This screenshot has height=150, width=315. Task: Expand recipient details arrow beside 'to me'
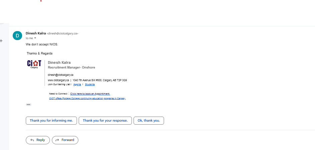coord(35,38)
